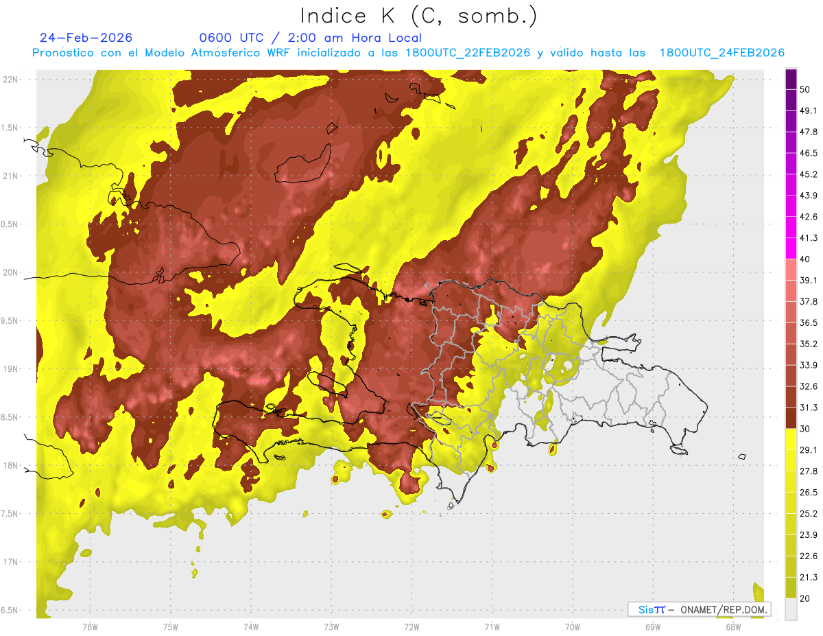Click the colorbar value '41.3'
This screenshot has width=823, height=636.
tap(809, 238)
